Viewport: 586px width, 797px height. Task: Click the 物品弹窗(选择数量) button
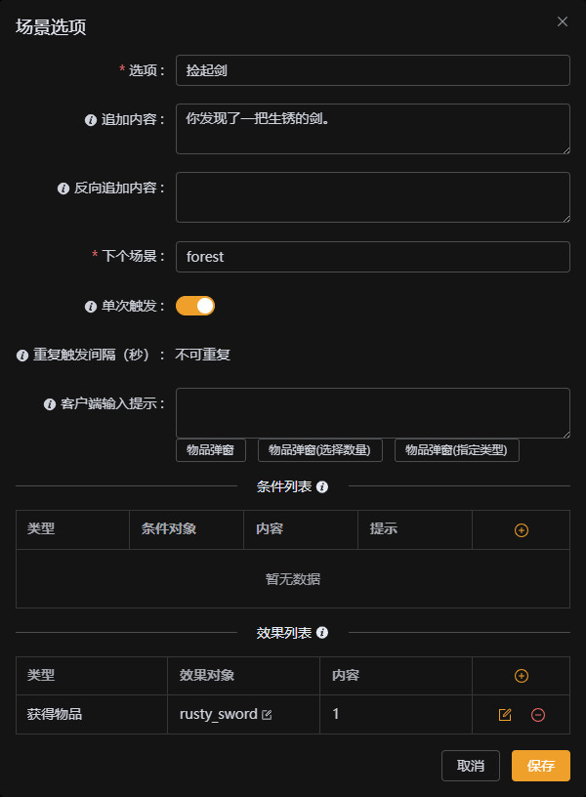coord(319,450)
